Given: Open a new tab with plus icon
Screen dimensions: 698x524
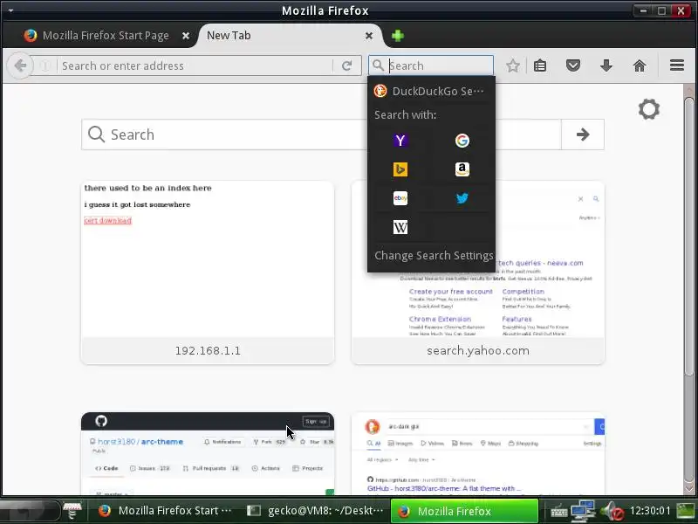Looking at the screenshot, I should [x=398, y=36].
